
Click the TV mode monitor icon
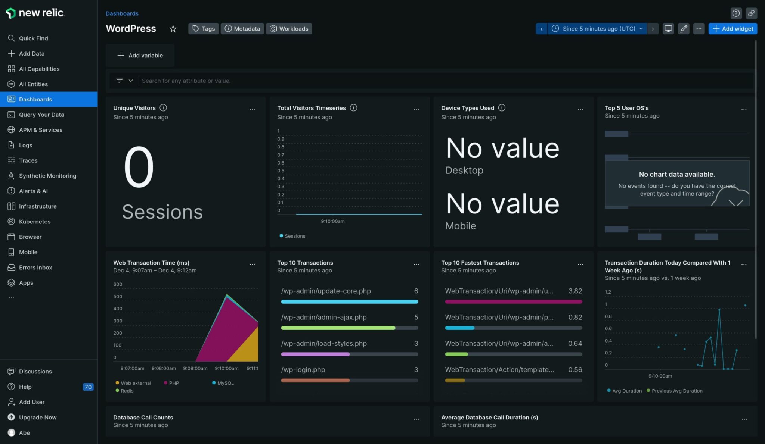pos(668,29)
